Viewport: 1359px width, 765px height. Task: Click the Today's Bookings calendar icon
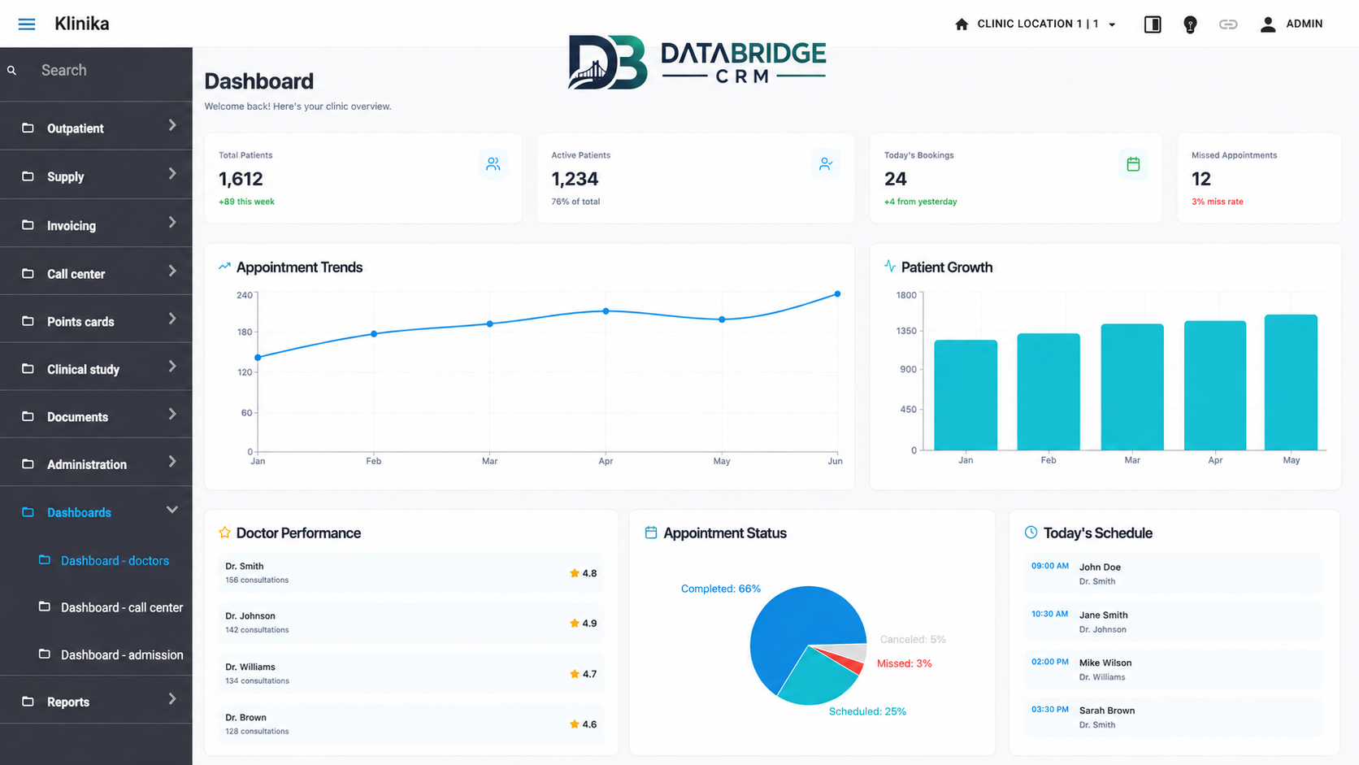(x=1133, y=164)
